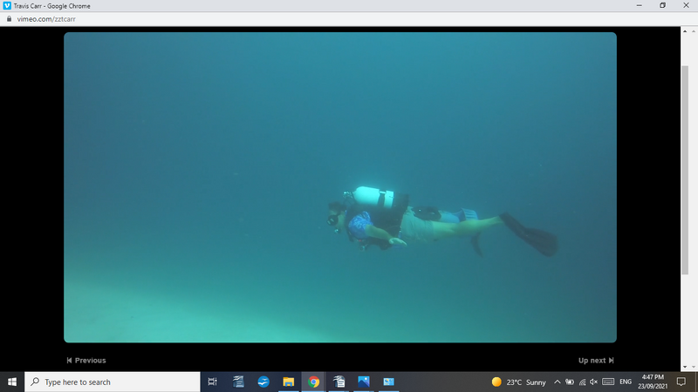The image size is (698, 392).
Task: Click the padlock site info icon
Action: click(9, 18)
